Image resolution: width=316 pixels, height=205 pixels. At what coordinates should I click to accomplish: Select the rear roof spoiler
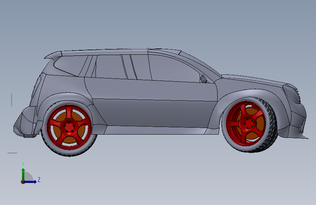(x=54, y=55)
